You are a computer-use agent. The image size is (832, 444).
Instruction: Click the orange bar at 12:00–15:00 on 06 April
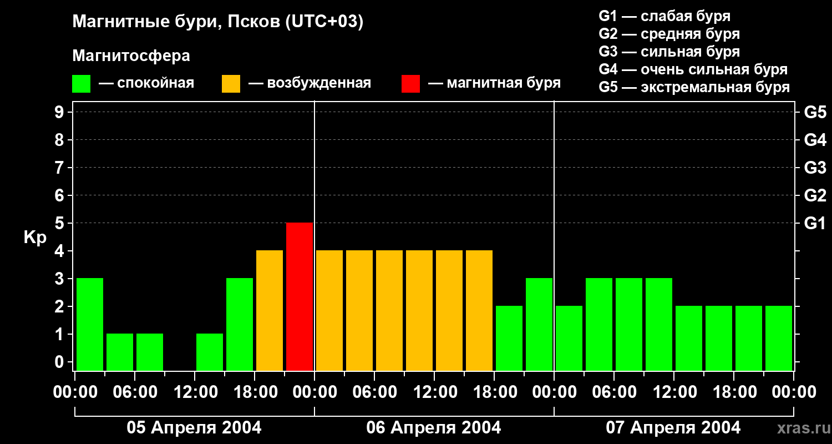click(449, 310)
